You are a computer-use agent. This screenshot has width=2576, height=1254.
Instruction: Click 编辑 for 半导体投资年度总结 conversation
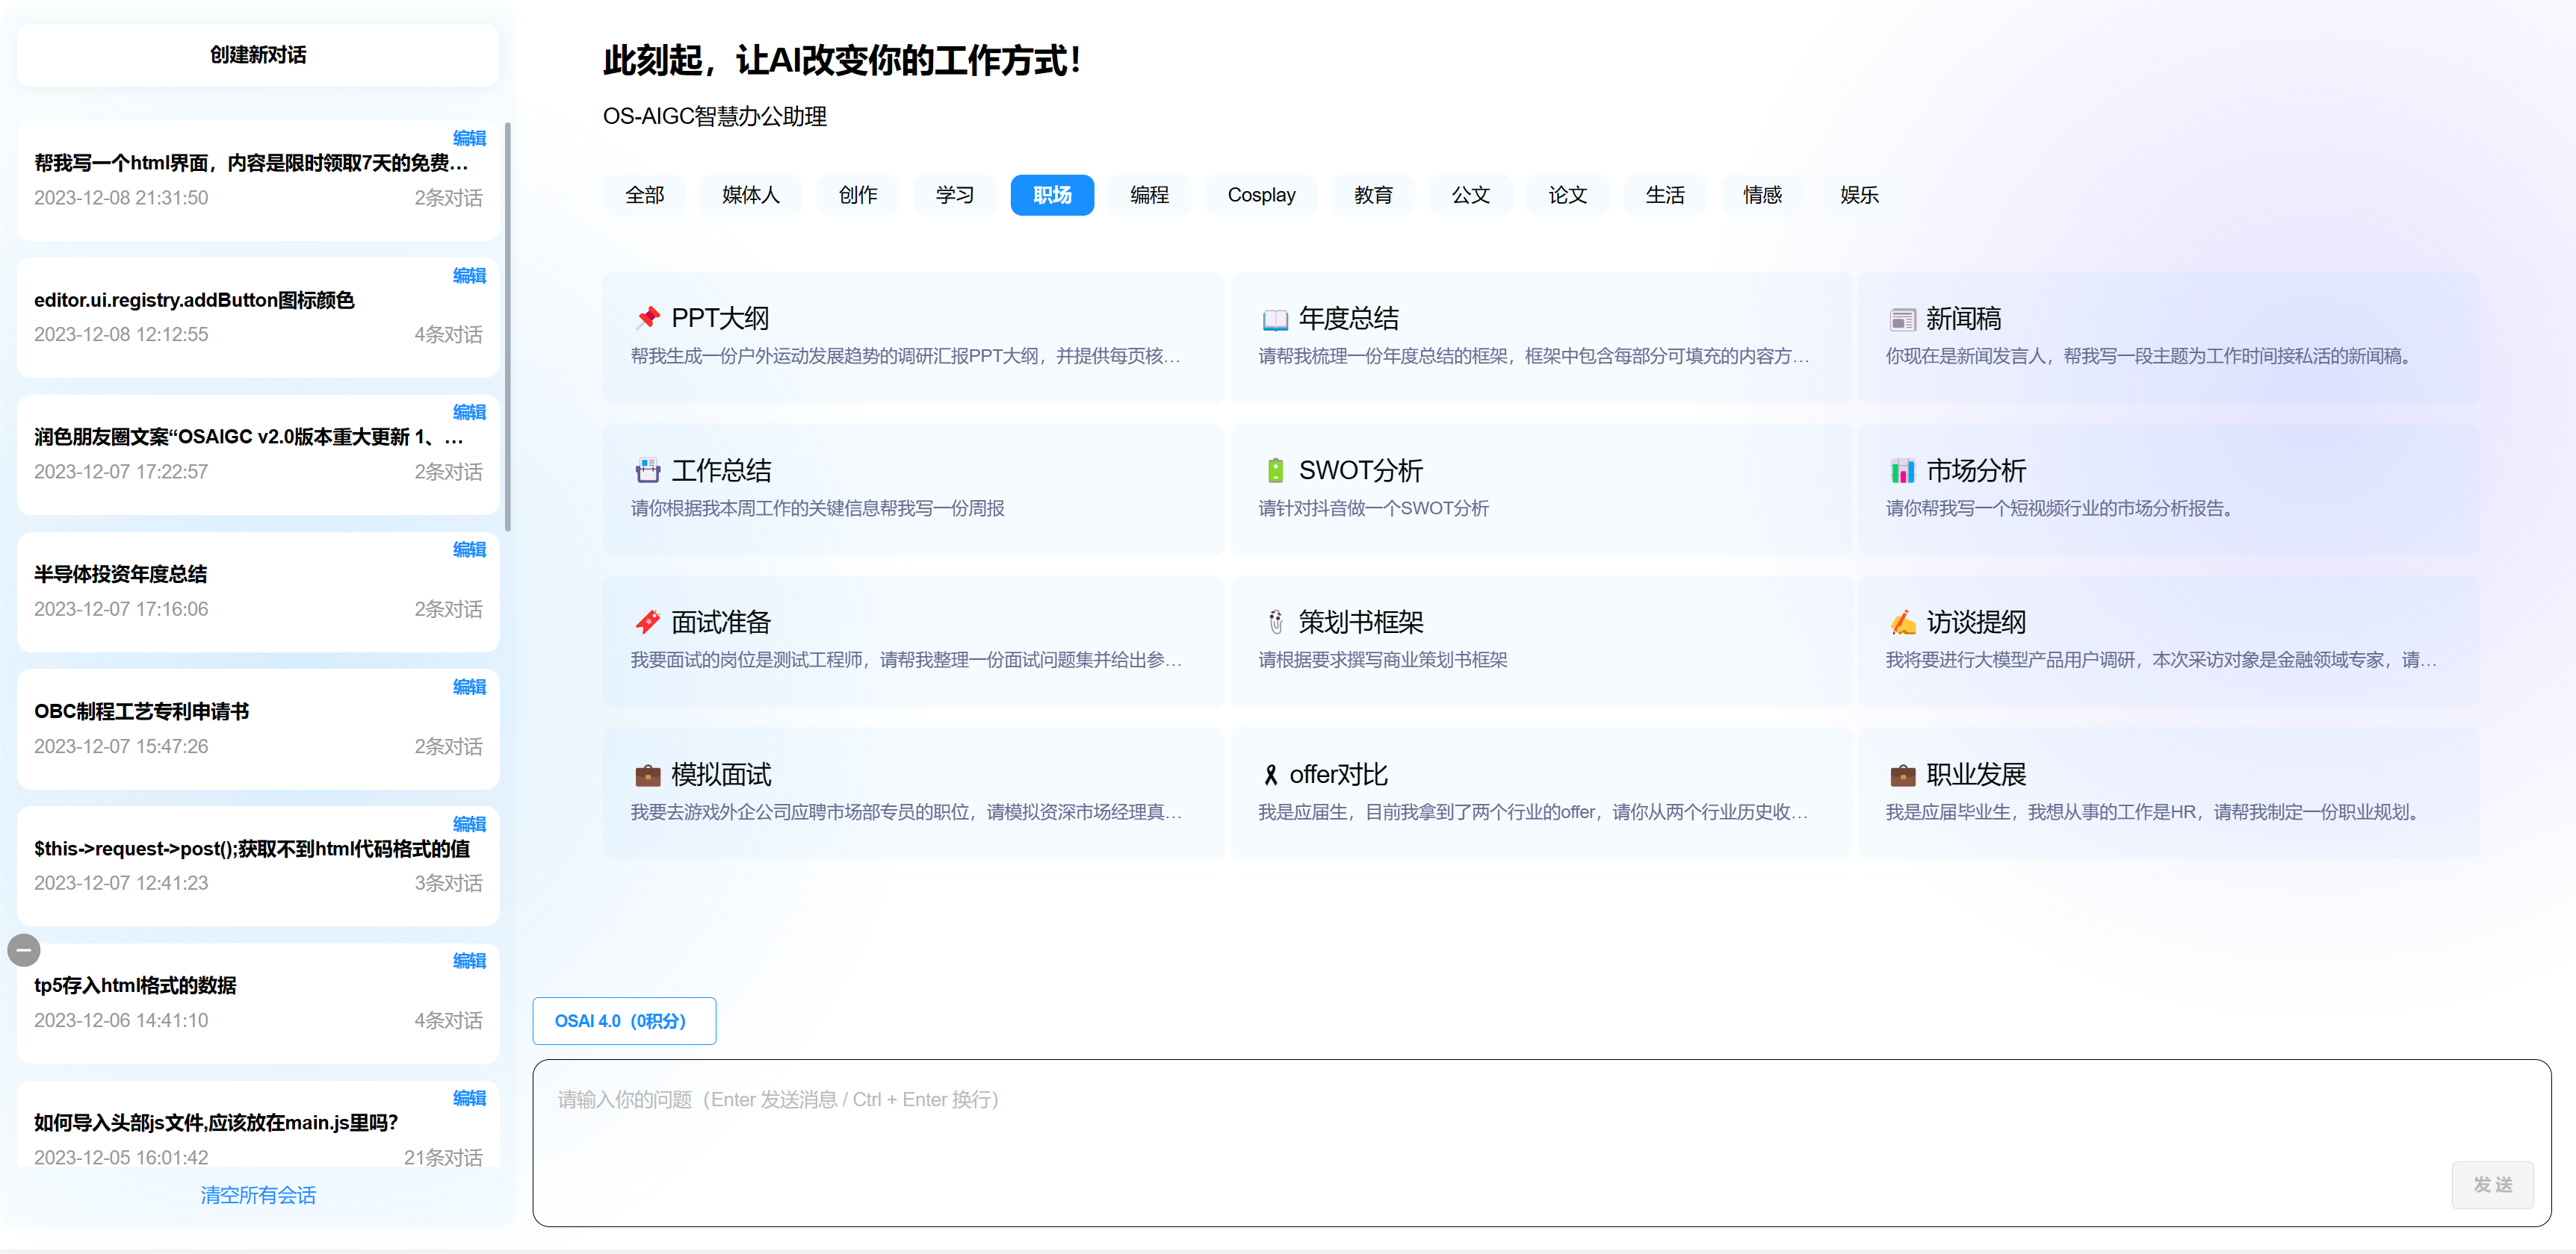pos(469,549)
